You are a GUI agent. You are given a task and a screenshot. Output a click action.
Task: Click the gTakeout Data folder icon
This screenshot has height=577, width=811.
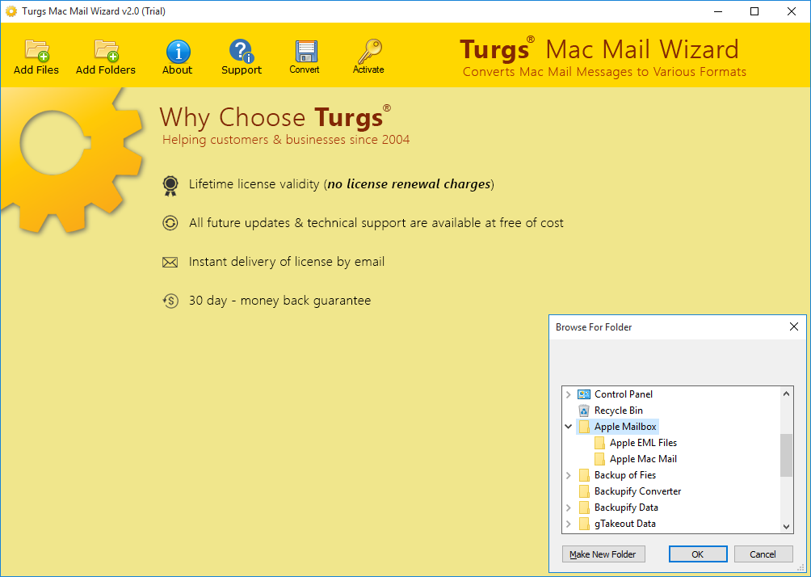click(x=584, y=523)
